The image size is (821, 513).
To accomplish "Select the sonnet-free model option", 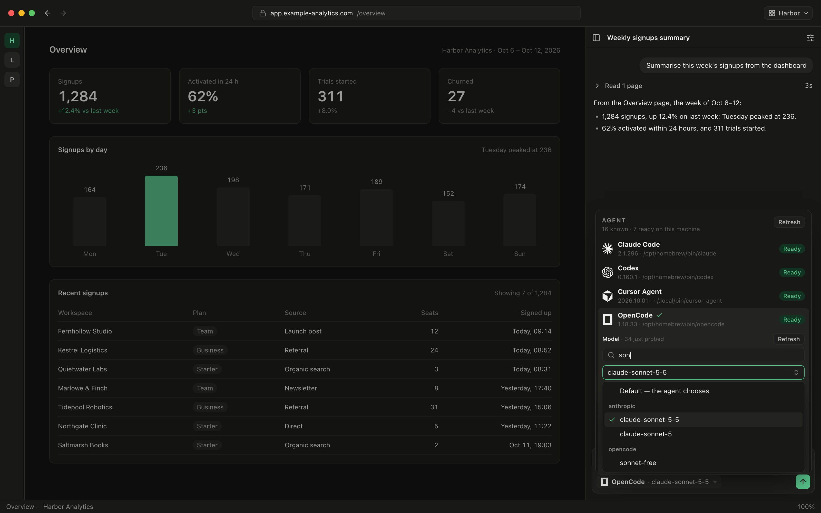I will pyautogui.click(x=703, y=463).
